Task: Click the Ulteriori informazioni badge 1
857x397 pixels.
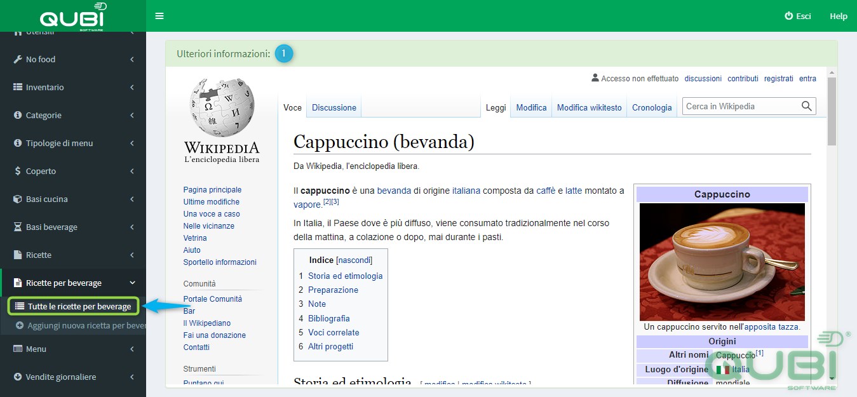Action: (284, 54)
